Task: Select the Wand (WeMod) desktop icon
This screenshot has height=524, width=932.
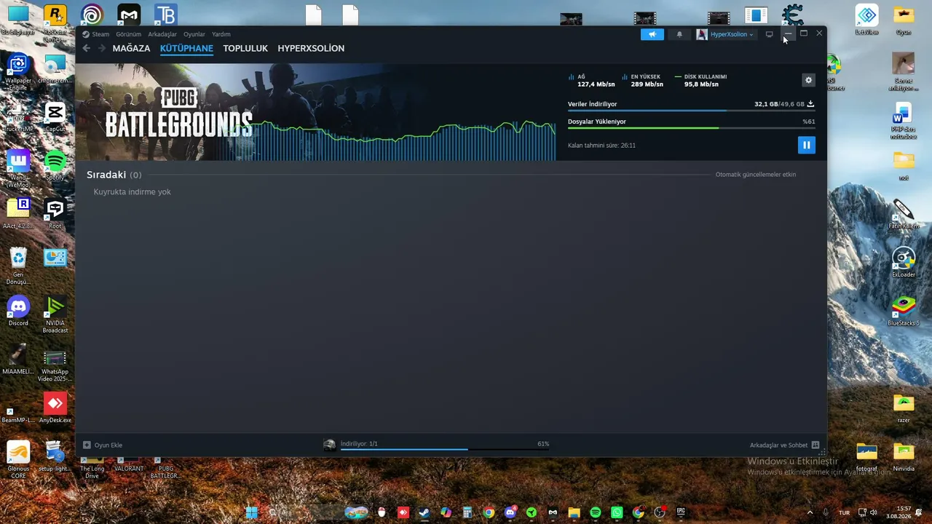Action: click(18, 169)
